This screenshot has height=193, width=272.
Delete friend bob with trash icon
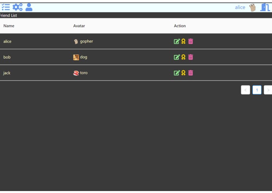pyautogui.click(x=191, y=57)
